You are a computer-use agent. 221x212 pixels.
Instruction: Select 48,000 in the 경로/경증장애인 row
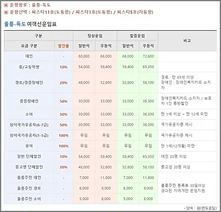[84, 83]
